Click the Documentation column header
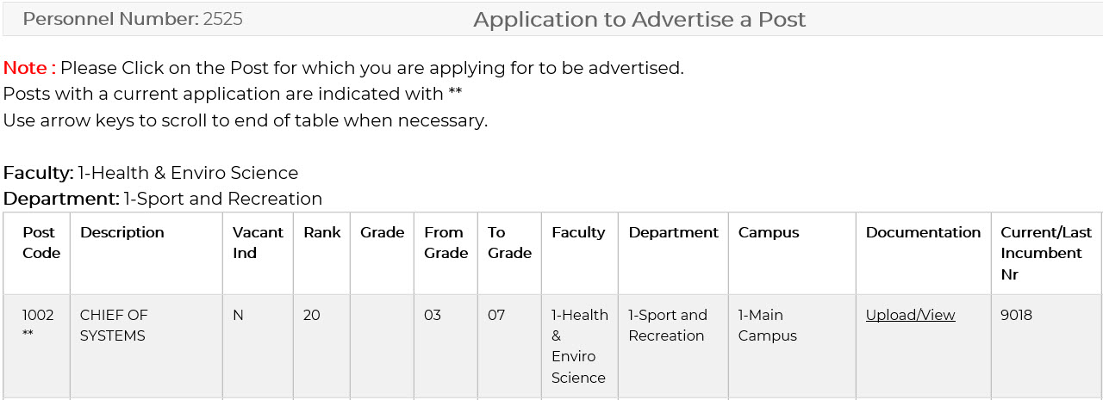This screenshot has width=1103, height=400. [923, 232]
